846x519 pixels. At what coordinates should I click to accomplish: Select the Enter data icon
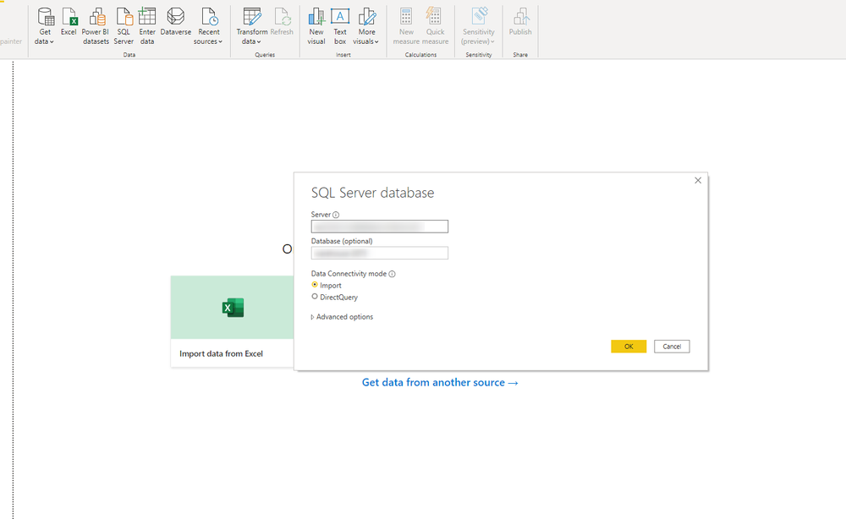pos(147,25)
